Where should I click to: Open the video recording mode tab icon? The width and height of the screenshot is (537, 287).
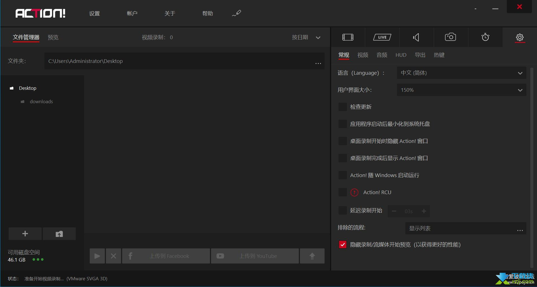point(348,37)
